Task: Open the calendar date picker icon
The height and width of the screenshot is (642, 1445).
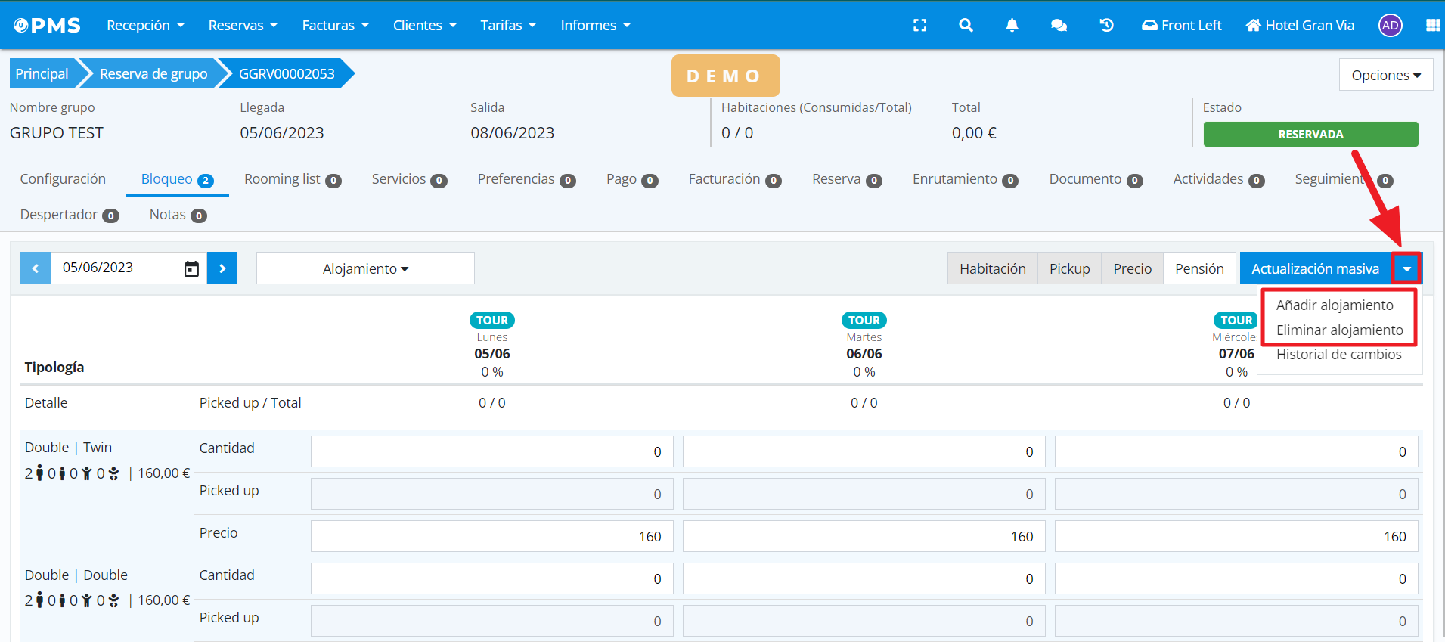Action: click(191, 269)
